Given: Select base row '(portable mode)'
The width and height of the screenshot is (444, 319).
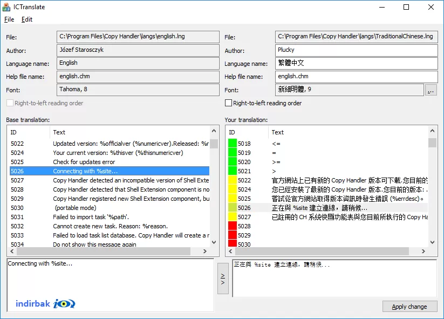Looking at the screenshot, I should coord(110,208).
